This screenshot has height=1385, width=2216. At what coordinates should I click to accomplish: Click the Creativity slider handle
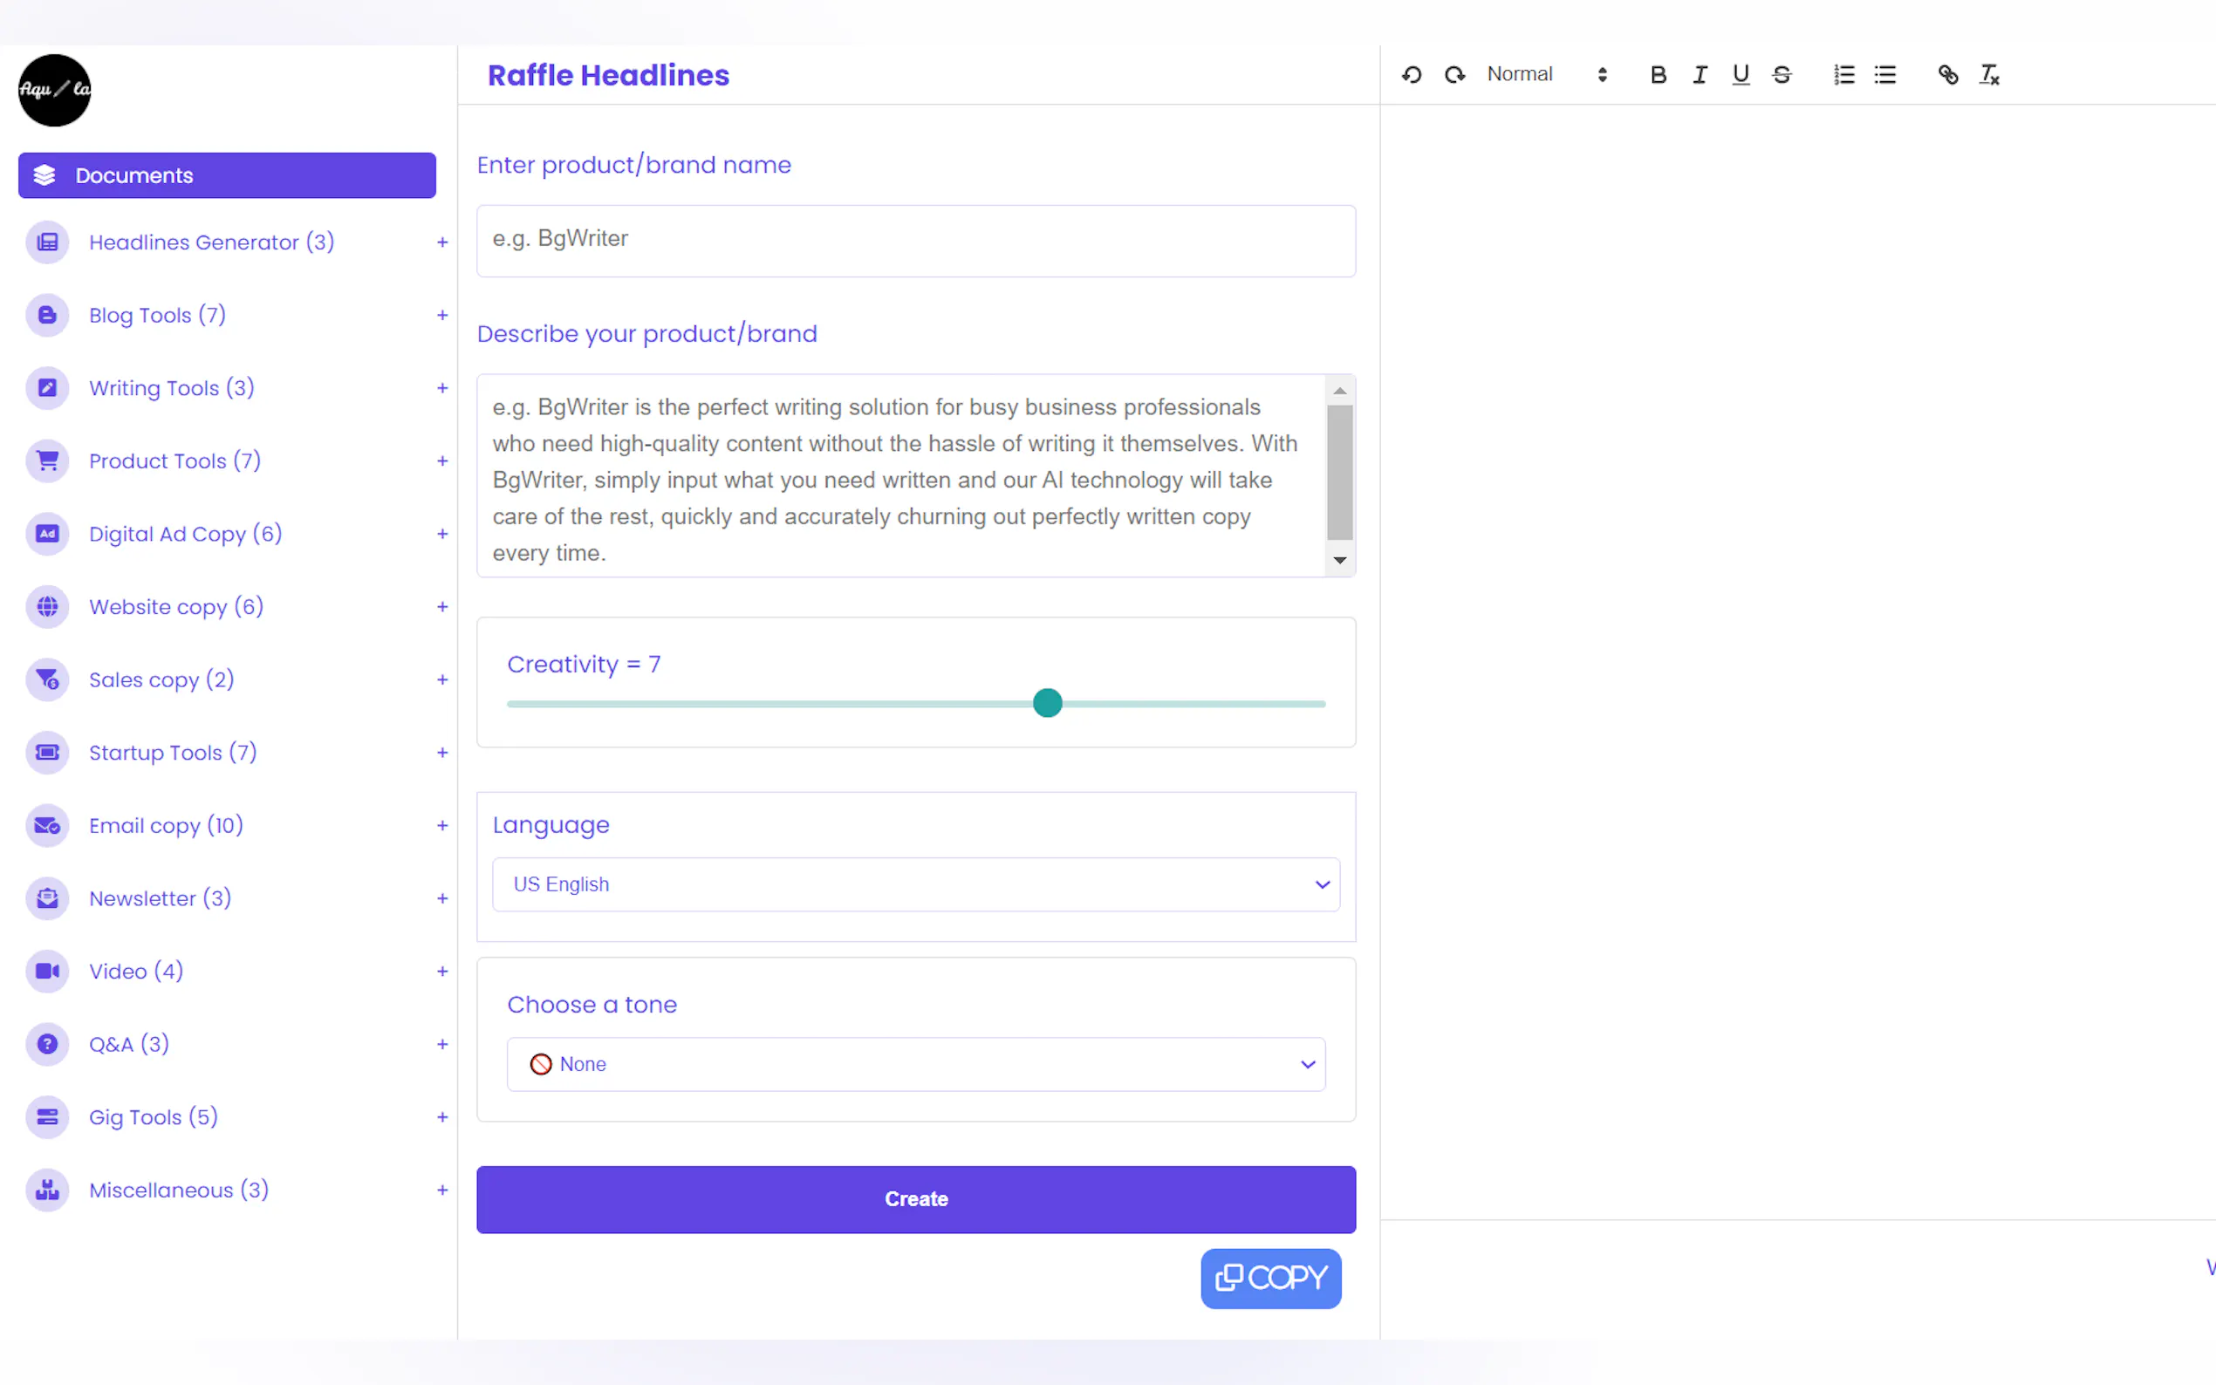[1047, 704]
